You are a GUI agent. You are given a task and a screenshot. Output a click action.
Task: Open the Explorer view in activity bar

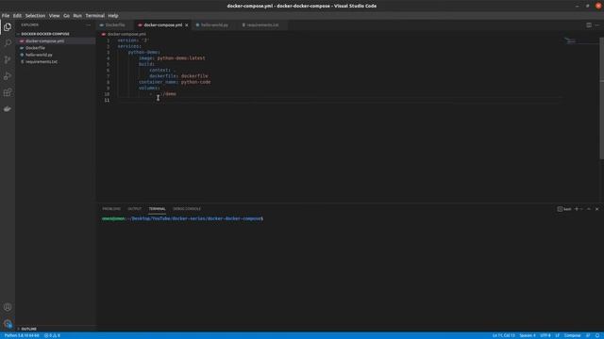click(8, 27)
